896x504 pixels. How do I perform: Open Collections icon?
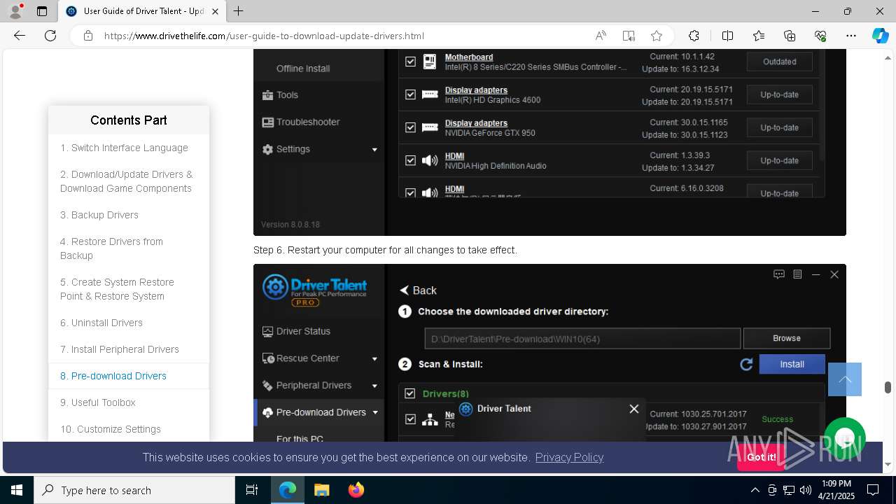point(790,36)
